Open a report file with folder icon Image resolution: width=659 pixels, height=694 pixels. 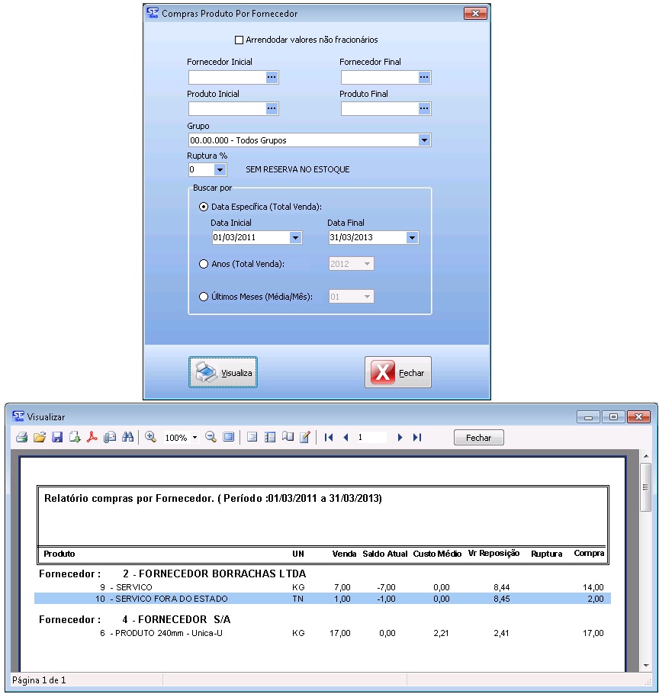coord(40,438)
